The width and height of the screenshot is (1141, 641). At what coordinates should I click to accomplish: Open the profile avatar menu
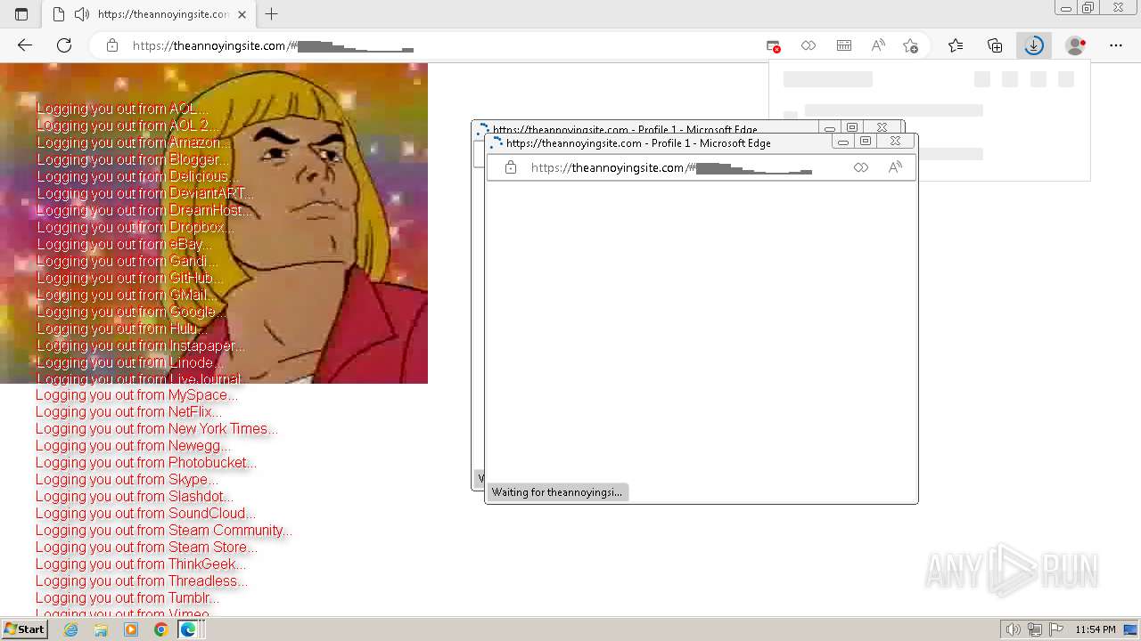(x=1076, y=45)
